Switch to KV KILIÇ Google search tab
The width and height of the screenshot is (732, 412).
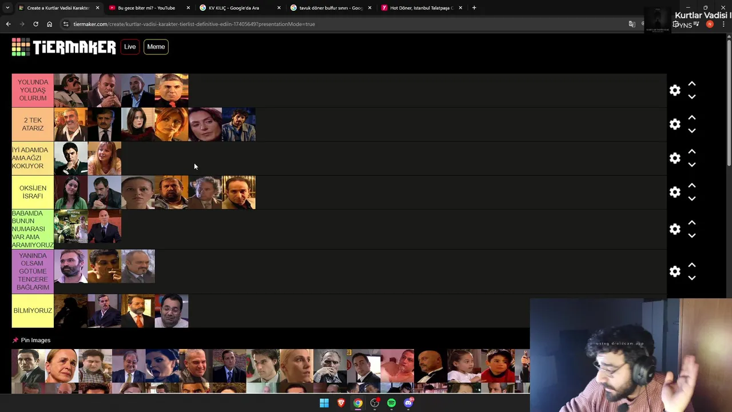[x=234, y=8]
